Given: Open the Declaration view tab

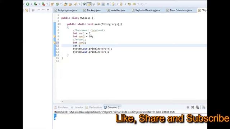Looking at the screenshot, I should [x=93, y=107].
